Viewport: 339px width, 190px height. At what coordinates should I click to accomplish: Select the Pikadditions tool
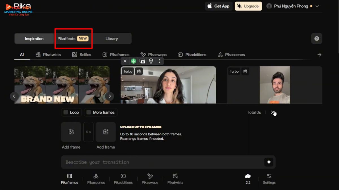click(x=123, y=179)
